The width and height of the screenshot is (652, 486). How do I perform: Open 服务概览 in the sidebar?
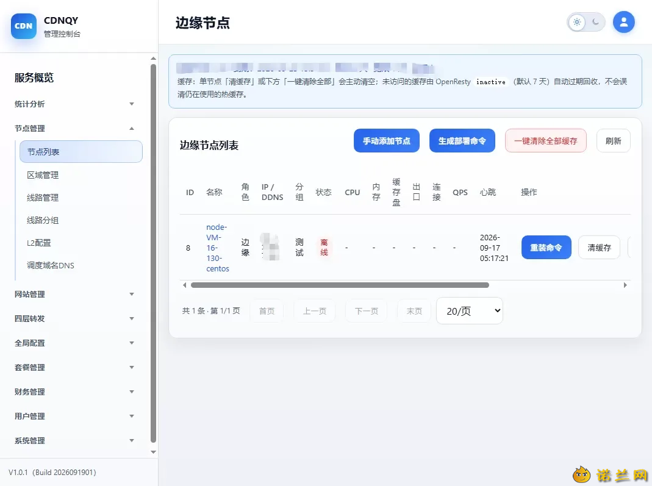(34, 77)
